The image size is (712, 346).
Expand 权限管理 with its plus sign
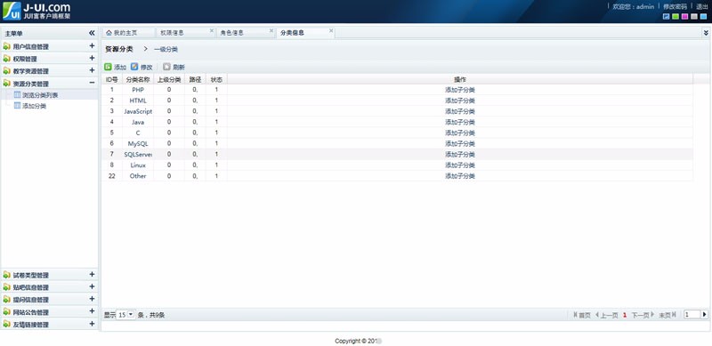click(x=92, y=58)
